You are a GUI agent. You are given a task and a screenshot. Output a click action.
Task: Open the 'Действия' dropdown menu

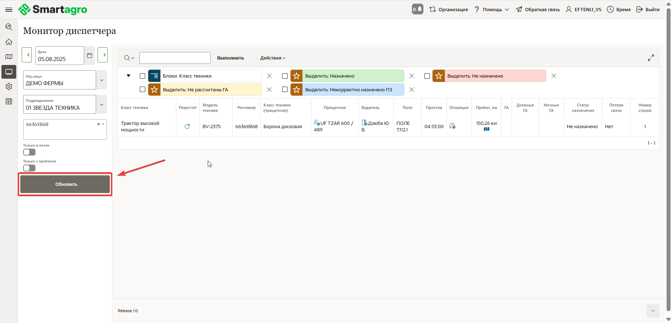pos(273,58)
